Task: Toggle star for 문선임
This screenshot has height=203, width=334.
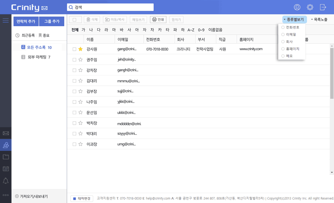Action: click(x=80, y=112)
